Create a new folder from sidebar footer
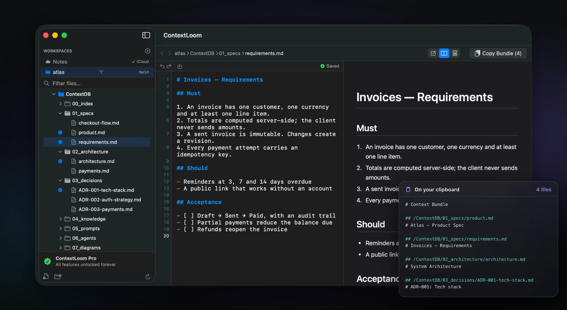The width and height of the screenshot is (567, 310). (x=58, y=277)
